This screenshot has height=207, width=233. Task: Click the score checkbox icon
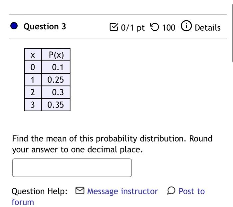tap(114, 27)
